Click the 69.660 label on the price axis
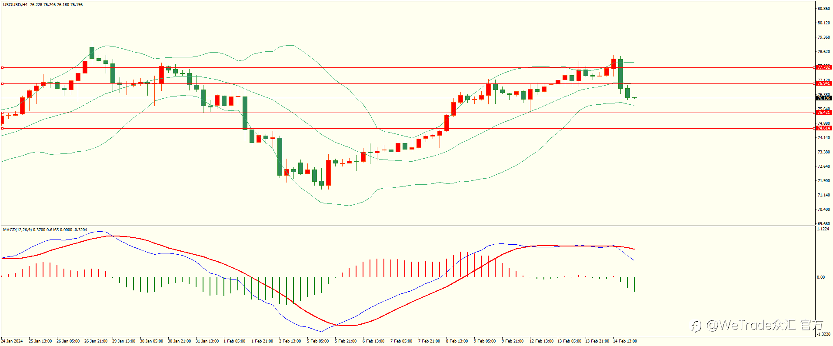 coord(824,223)
